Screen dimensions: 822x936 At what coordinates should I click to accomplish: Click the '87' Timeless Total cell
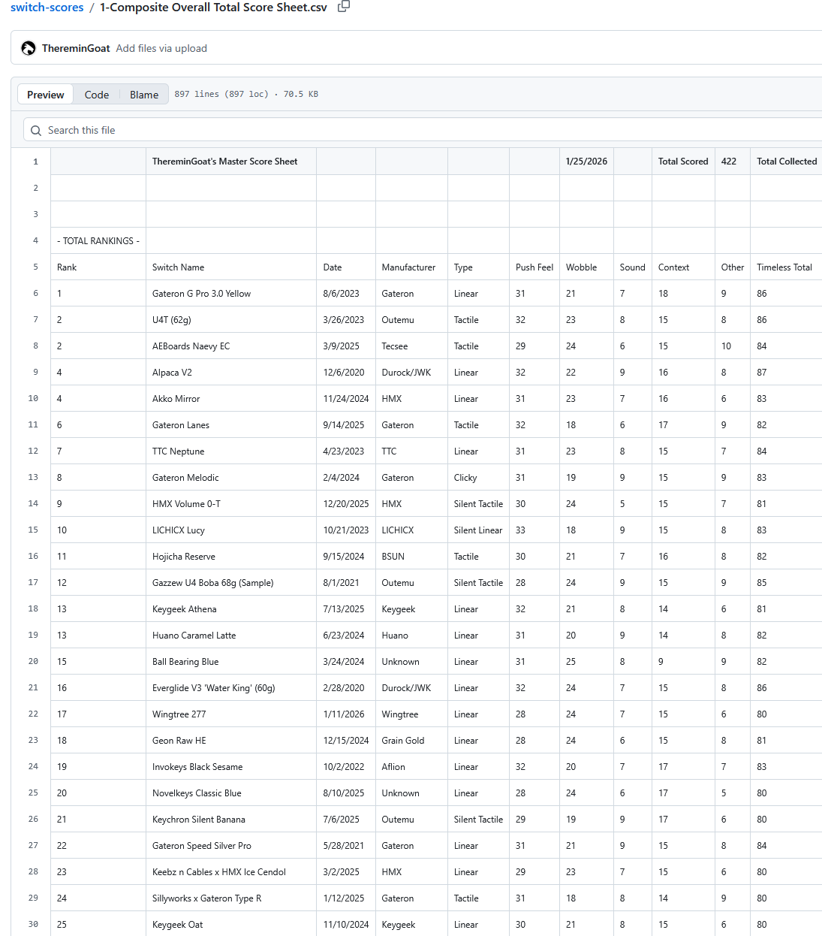tap(786, 372)
